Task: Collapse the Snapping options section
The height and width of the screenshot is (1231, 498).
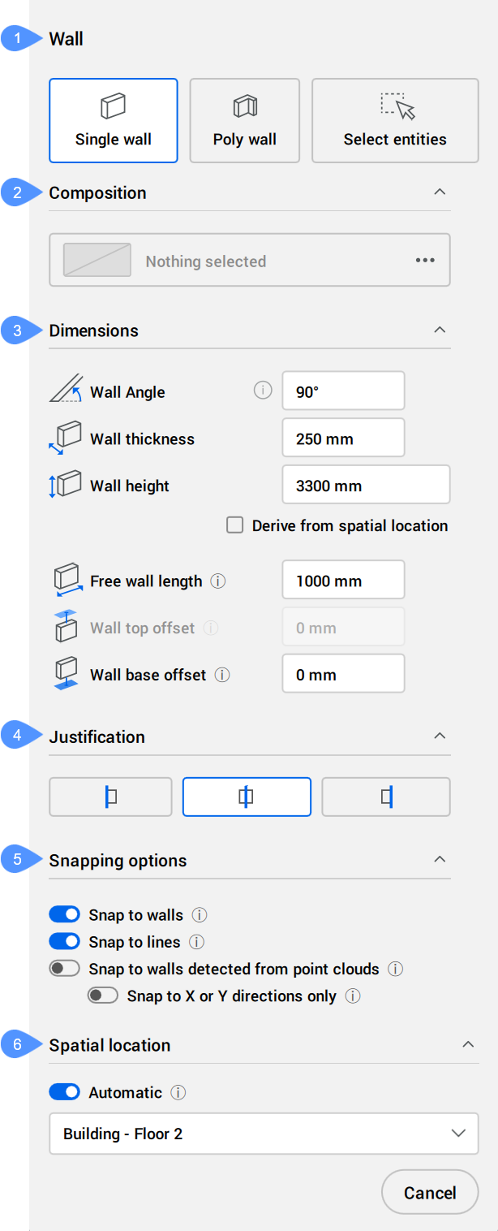Action: pyautogui.click(x=439, y=860)
